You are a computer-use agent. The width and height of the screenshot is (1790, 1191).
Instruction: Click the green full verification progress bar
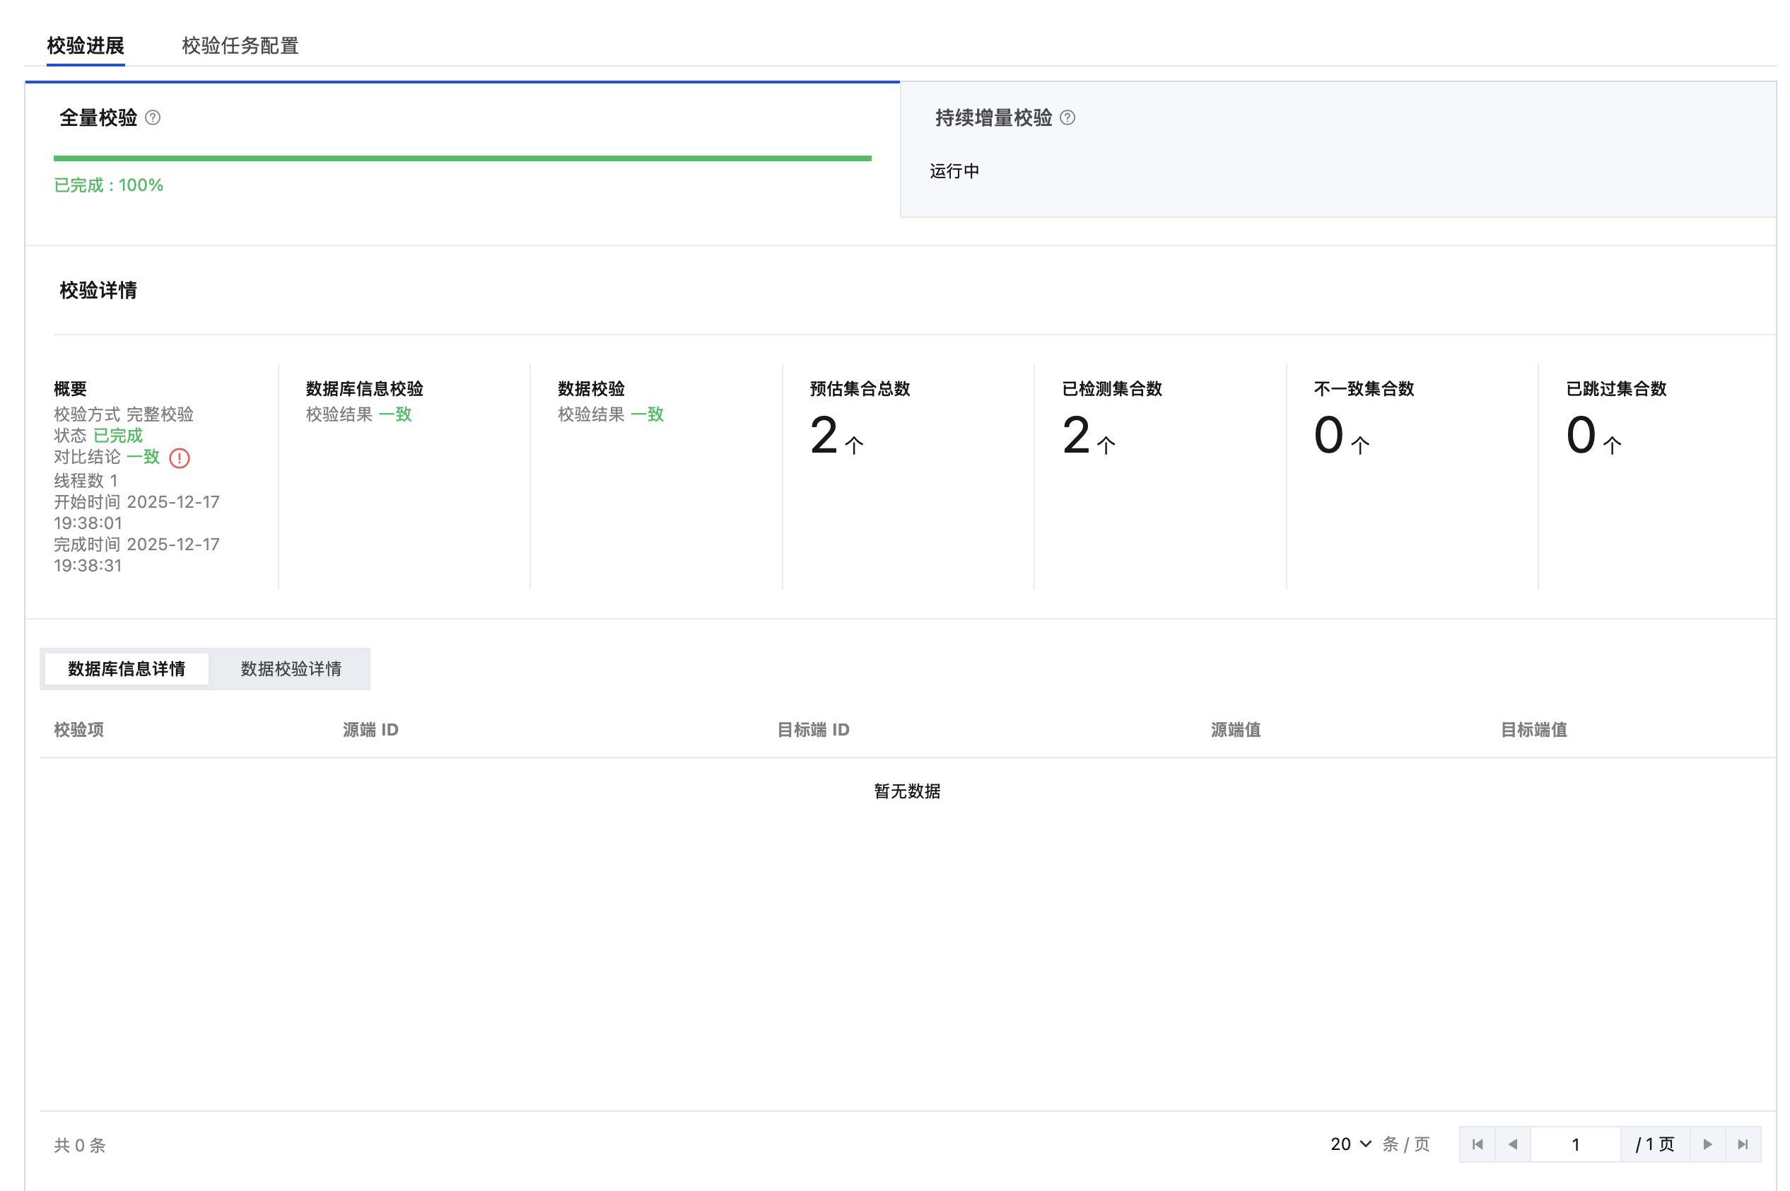coord(462,158)
